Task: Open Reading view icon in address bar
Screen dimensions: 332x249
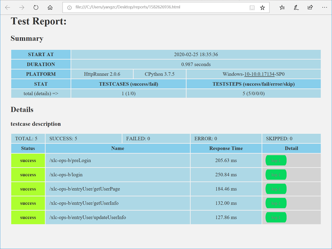Action: (x=252, y=8)
